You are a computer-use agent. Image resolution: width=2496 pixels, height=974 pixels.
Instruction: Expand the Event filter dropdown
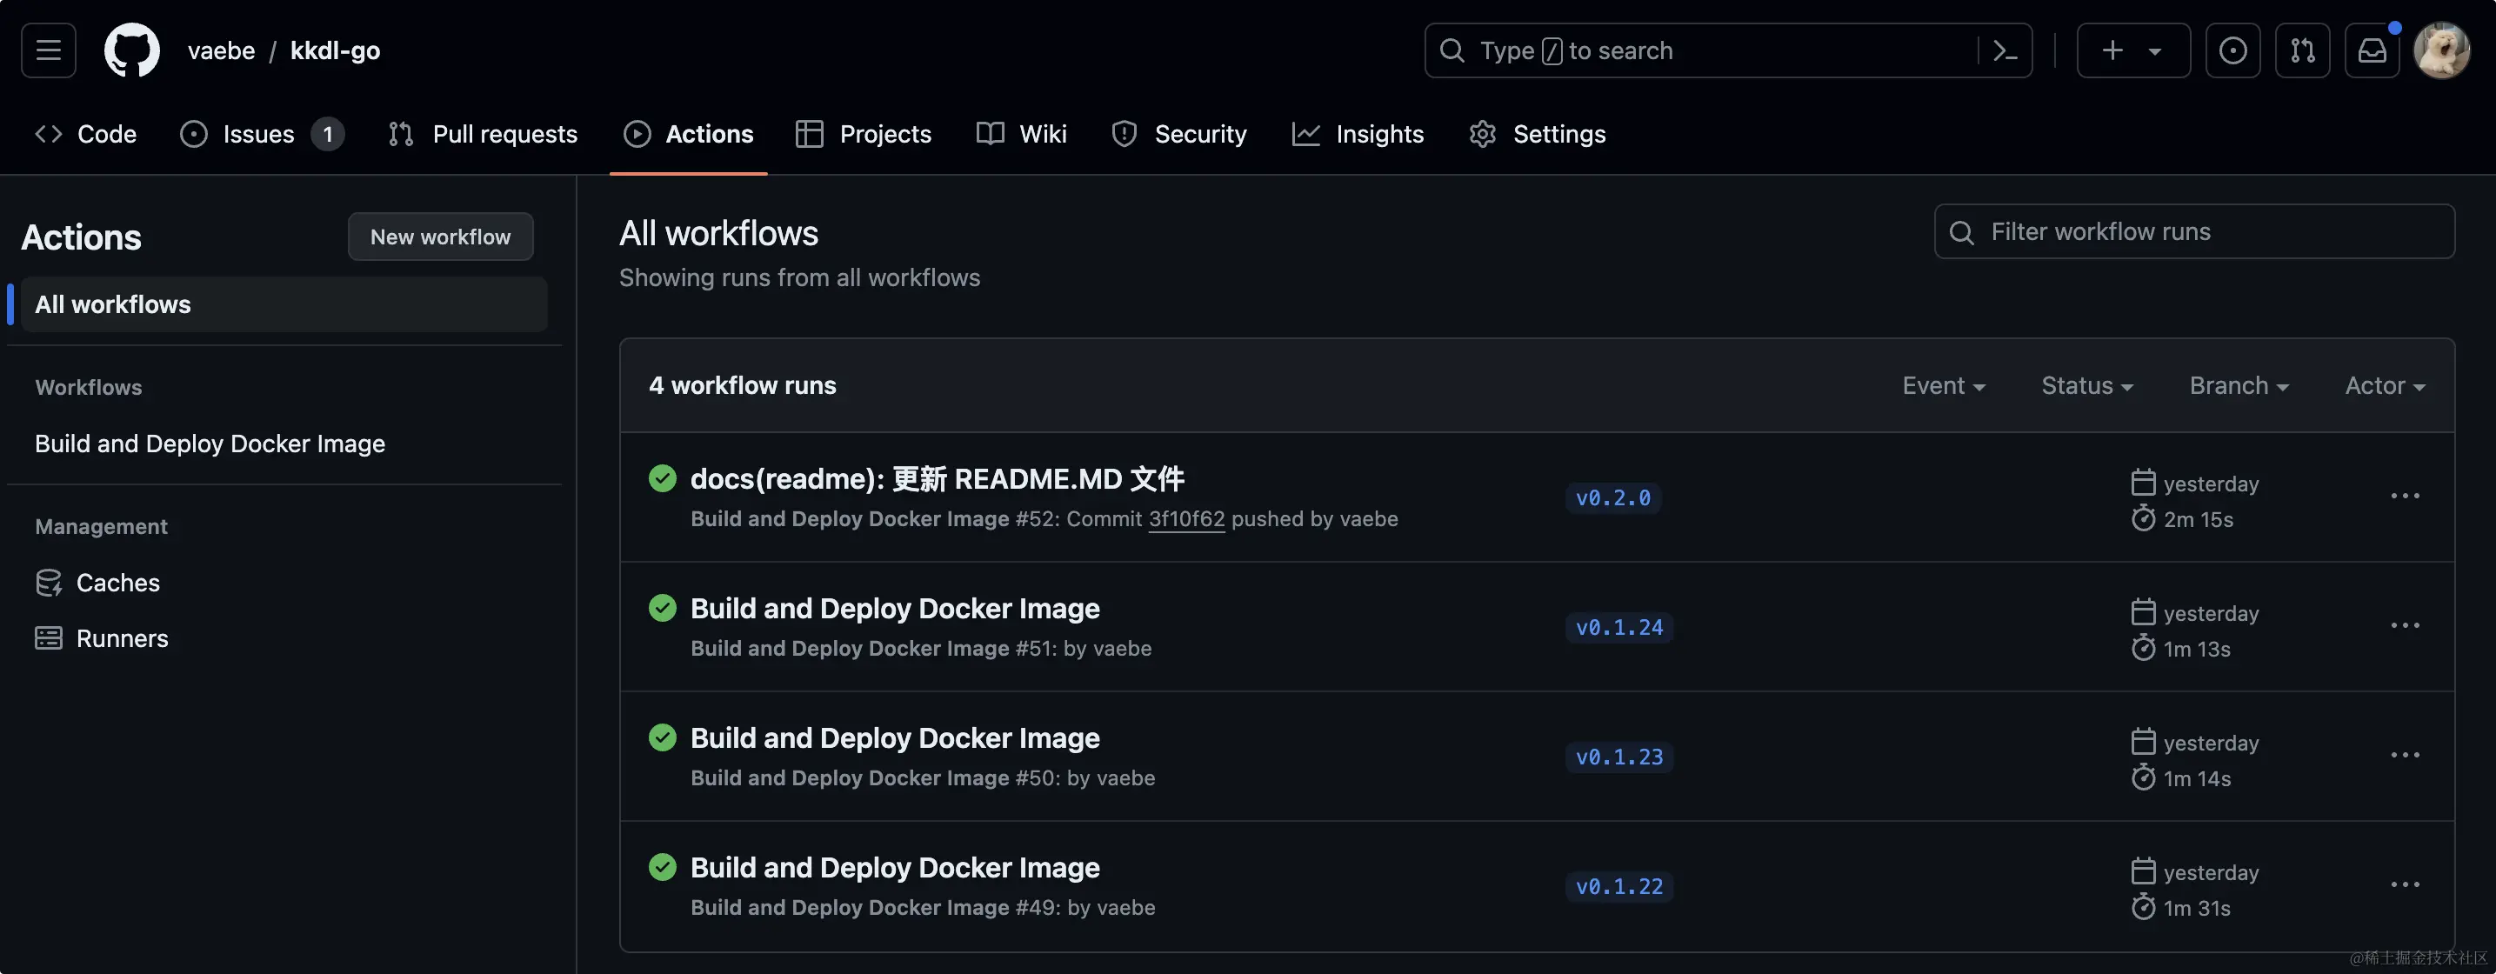(x=1944, y=386)
